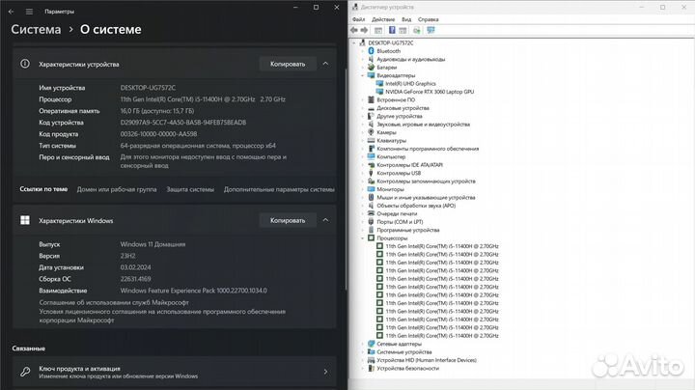Image resolution: width=695 pixels, height=390 pixels.
Task: Select Программные устройства category
Action: [x=408, y=230]
